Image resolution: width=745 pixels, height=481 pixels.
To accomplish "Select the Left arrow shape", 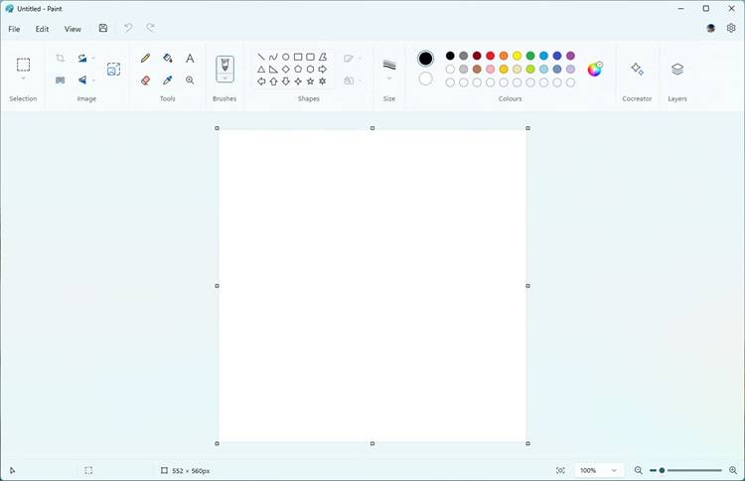I will pos(261,81).
